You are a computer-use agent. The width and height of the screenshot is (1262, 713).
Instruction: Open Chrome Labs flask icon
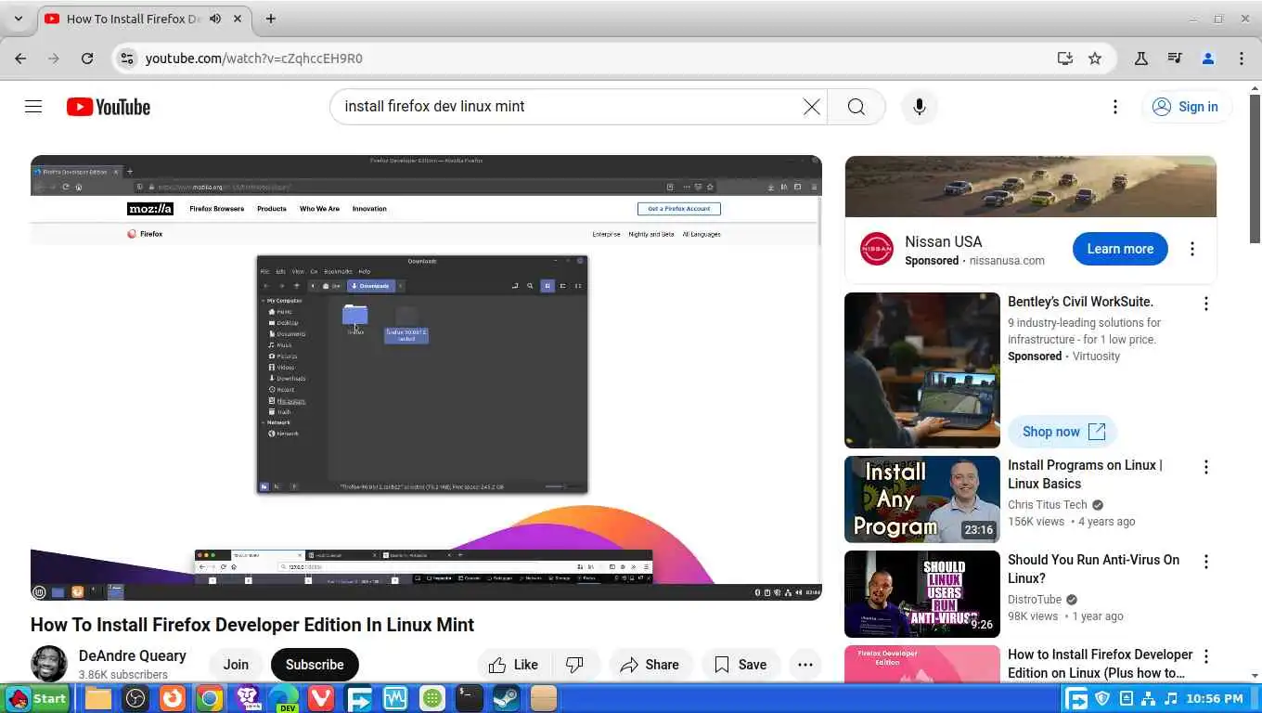coord(1141,58)
